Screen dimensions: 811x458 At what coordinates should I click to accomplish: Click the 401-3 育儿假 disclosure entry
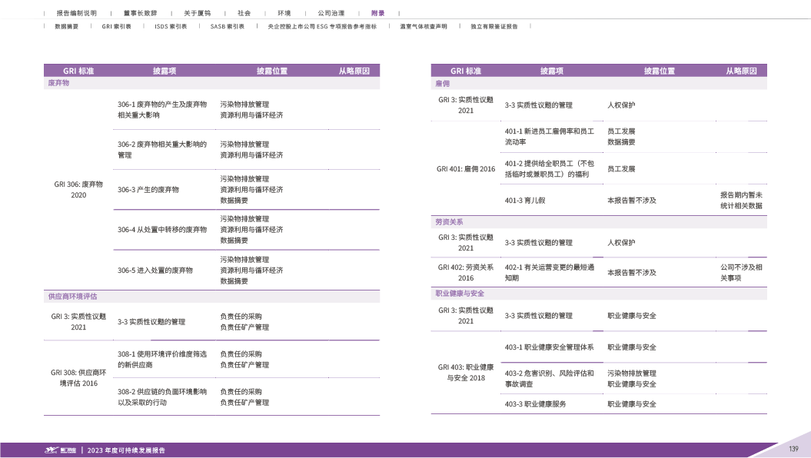point(525,200)
